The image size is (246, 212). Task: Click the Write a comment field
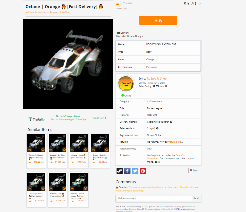pos(154,198)
